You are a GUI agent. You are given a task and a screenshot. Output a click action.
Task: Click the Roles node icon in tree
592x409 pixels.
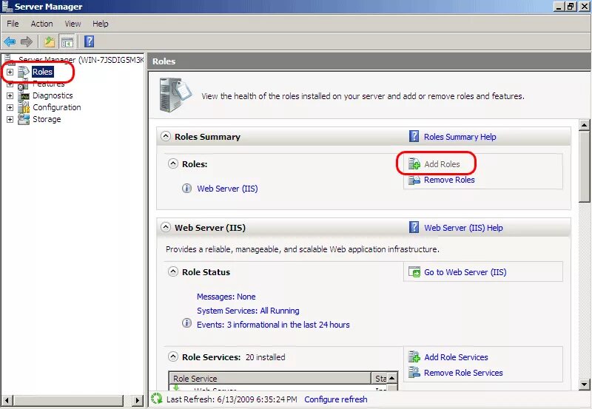click(x=24, y=72)
